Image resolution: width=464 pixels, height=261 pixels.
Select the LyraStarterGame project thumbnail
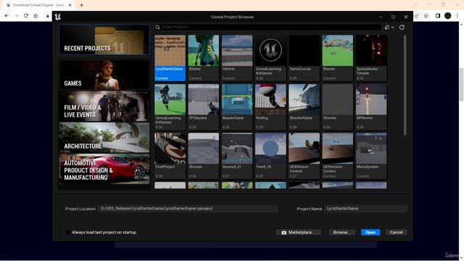(x=170, y=58)
